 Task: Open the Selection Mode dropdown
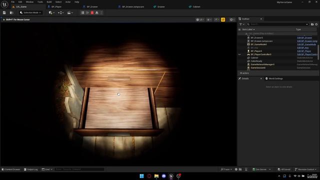point(30,12)
